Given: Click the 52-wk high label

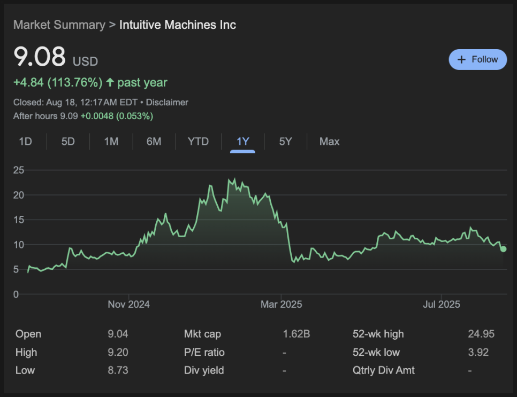Looking at the screenshot, I should 378,334.
